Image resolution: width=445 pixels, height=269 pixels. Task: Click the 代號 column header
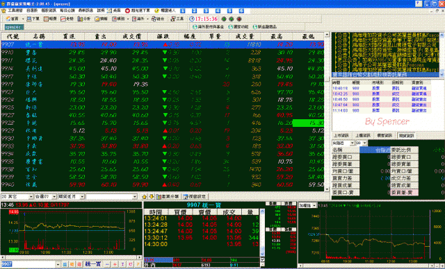(x=13, y=37)
